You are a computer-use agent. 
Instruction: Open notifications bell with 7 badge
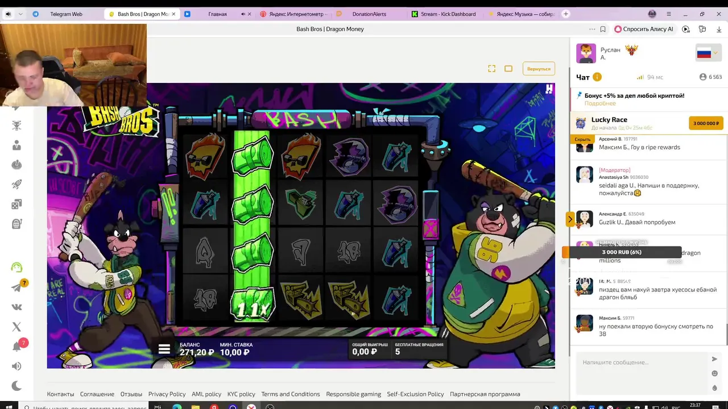tap(16, 347)
